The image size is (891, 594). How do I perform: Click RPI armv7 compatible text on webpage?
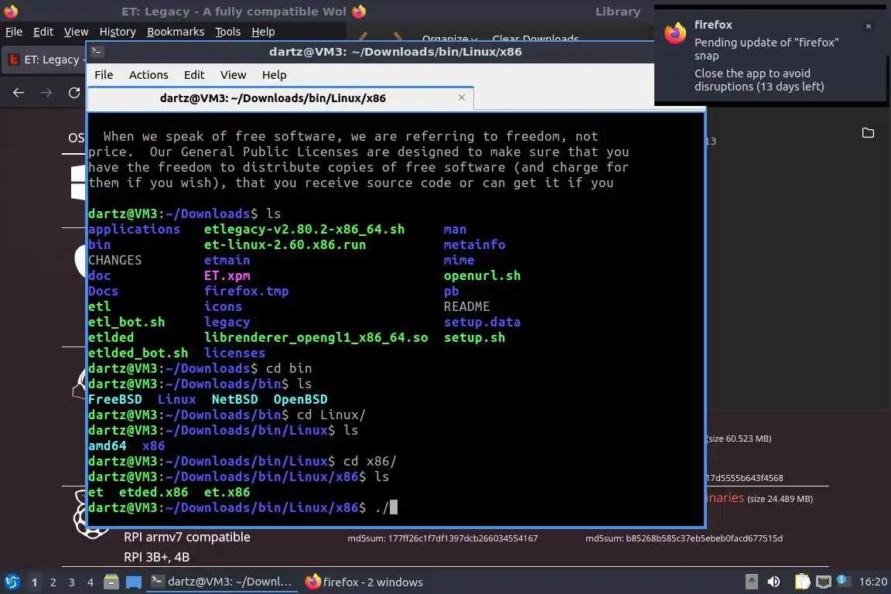point(187,538)
